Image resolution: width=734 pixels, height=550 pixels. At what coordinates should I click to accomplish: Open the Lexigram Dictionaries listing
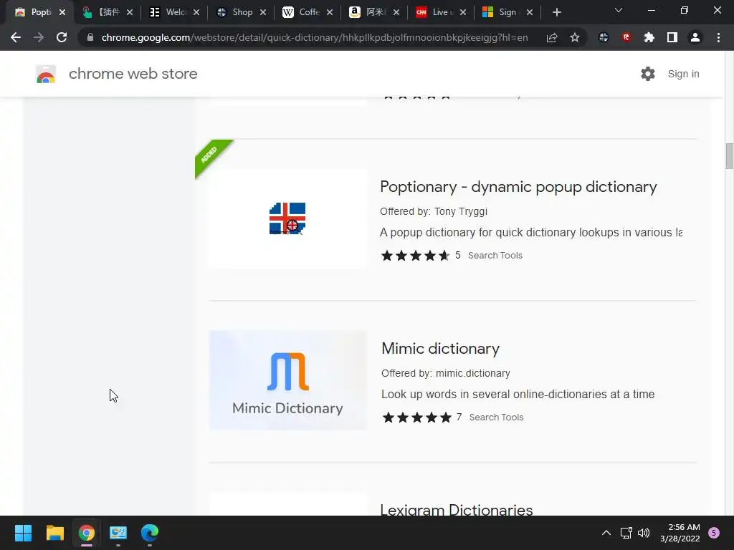(x=457, y=509)
